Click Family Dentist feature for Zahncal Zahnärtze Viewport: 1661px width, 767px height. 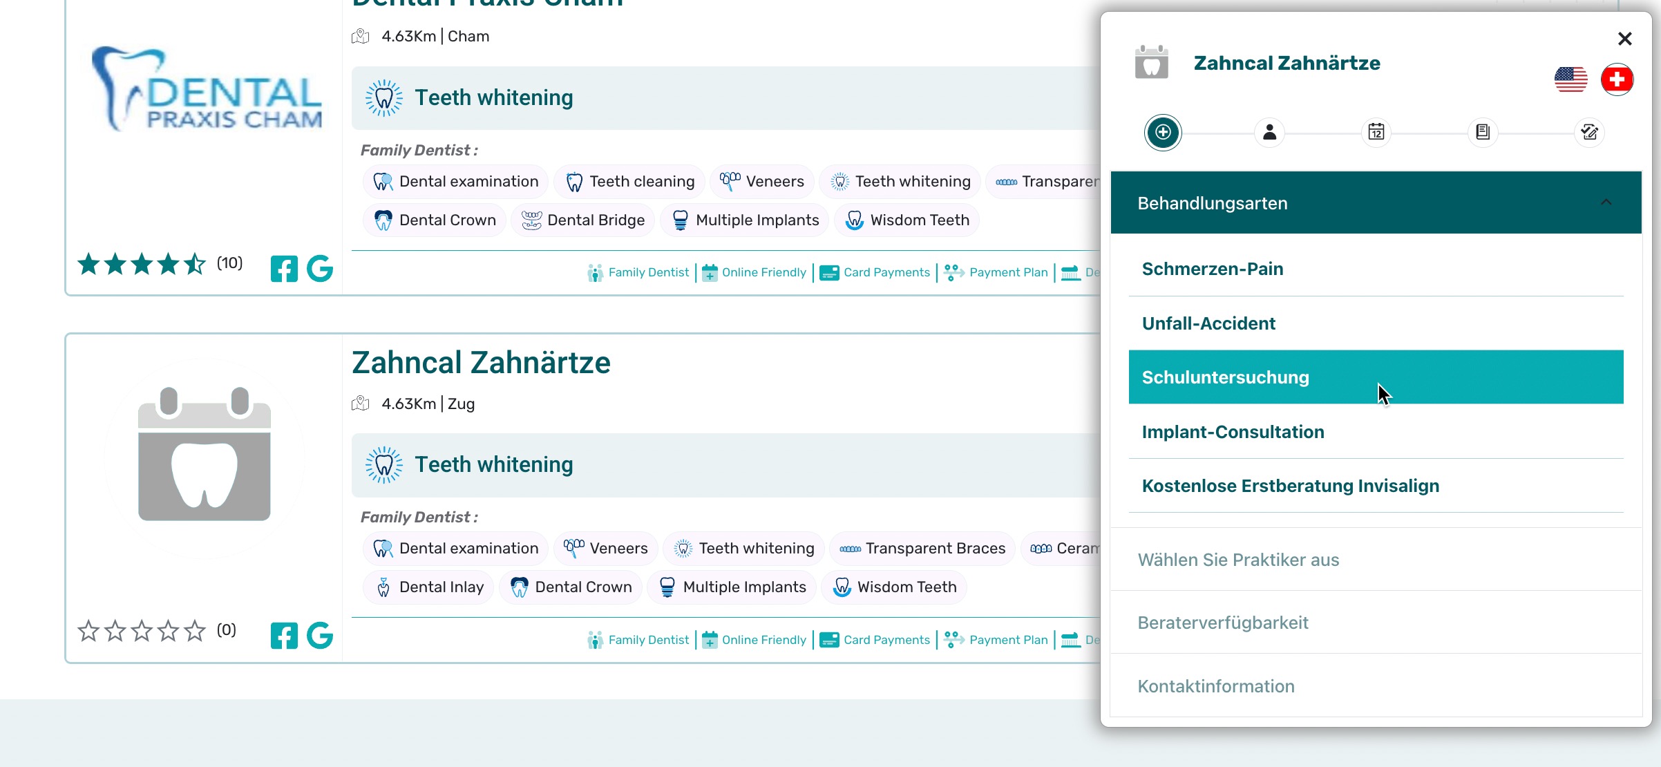(638, 640)
